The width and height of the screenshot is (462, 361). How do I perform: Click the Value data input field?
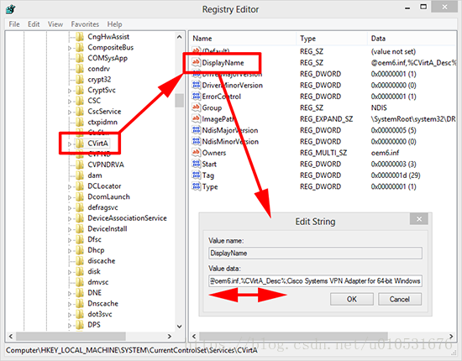(315, 281)
